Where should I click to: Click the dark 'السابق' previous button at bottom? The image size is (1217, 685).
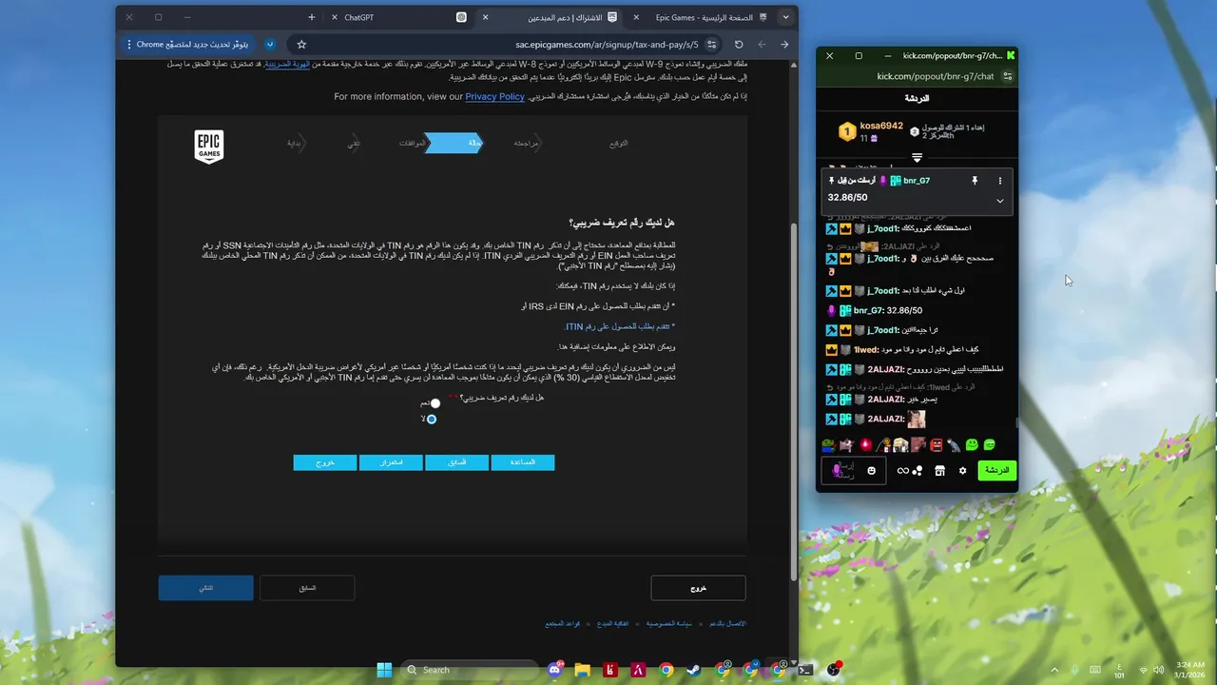click(x=307, y=588)
